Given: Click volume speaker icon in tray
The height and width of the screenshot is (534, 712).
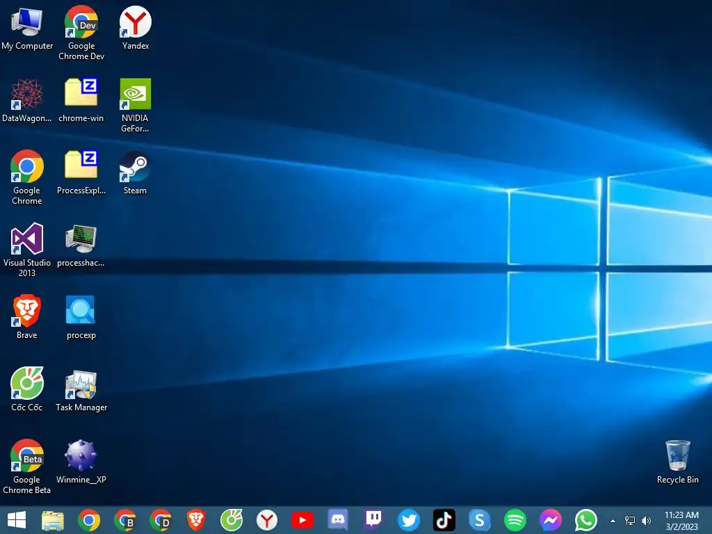Looking at the screenshot, I should point(646,520).
